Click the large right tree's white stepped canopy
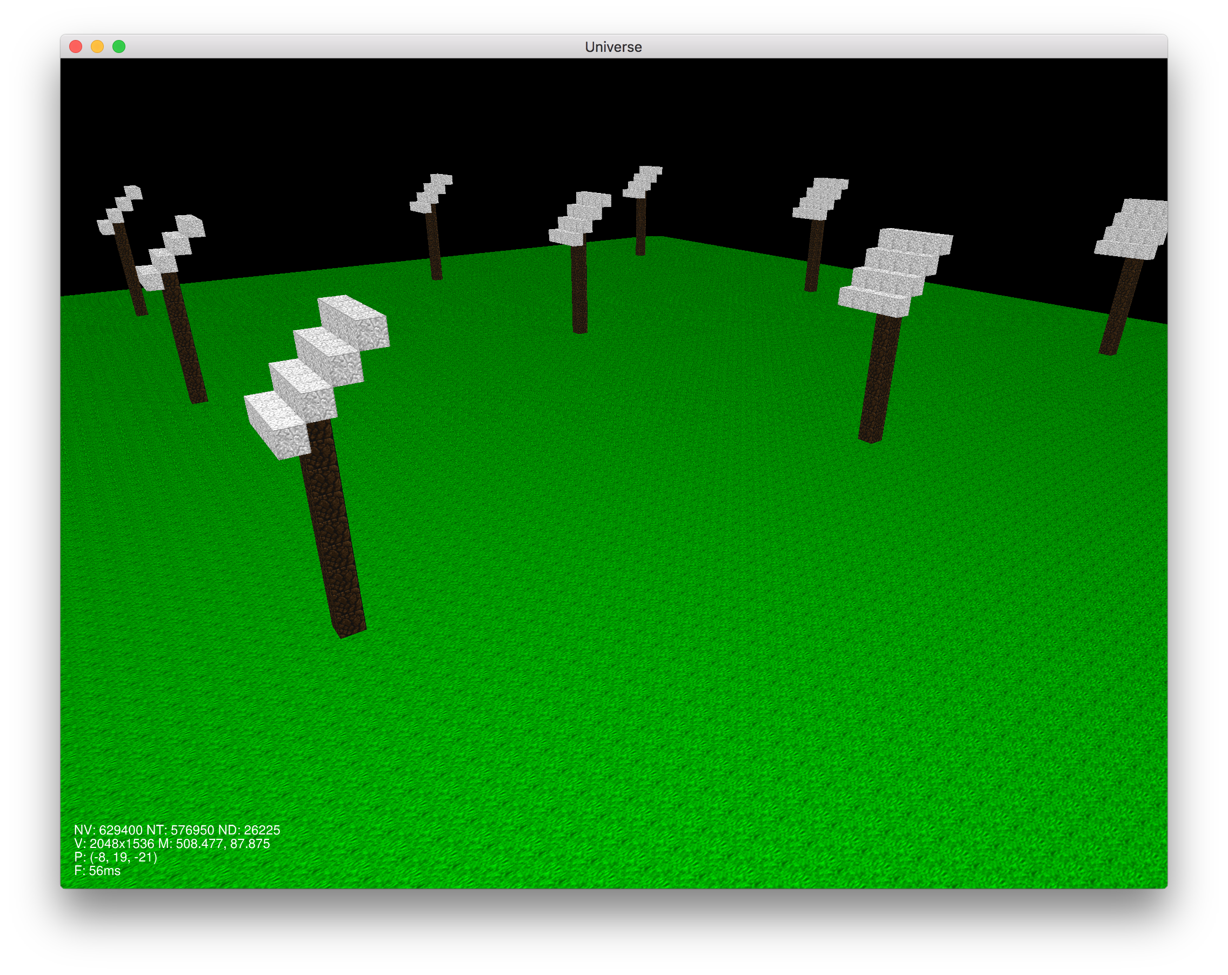 click(x=894, y=271)
